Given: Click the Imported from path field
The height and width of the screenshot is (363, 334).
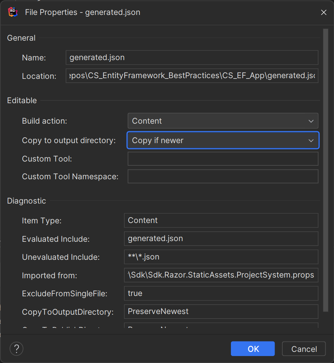Looking at the screenshot, I should point(221,275).
